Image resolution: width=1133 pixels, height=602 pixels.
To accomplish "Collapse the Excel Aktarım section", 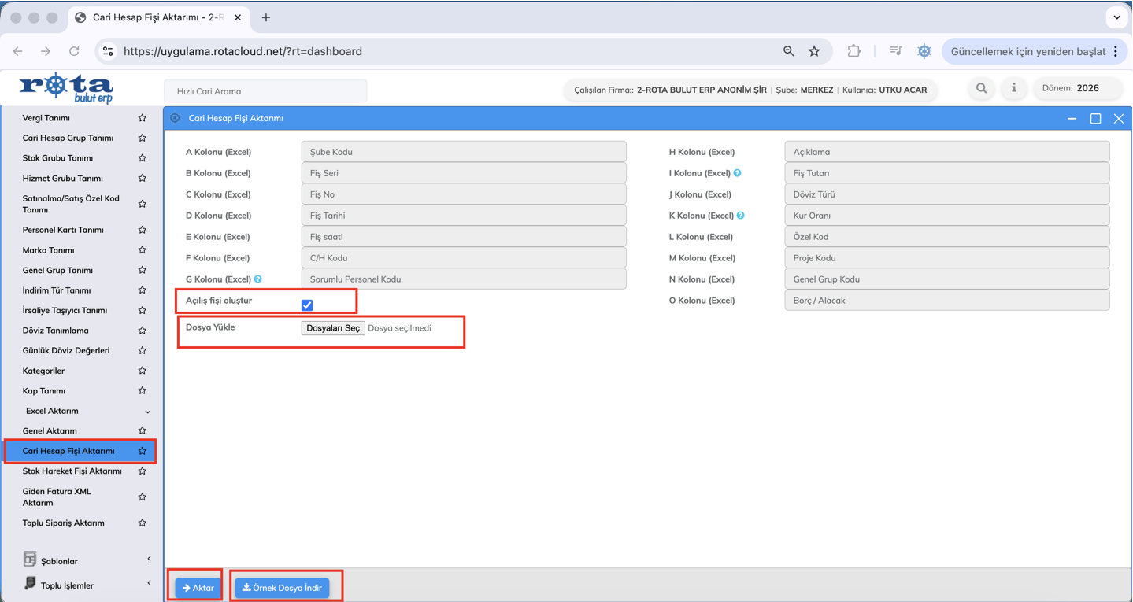I will coord(147,412).
